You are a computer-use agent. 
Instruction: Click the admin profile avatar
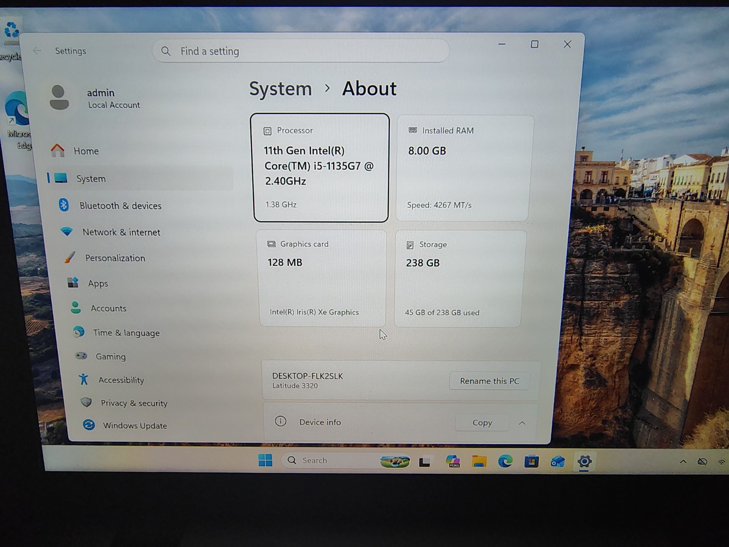pos(59,97)
